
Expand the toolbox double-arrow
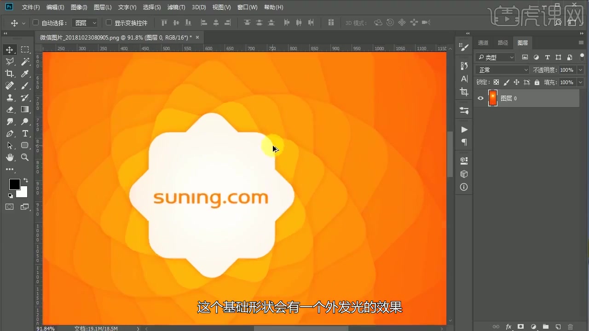point(6,34)
